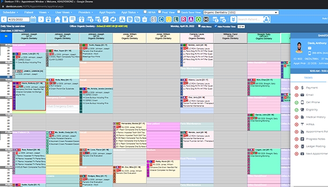Switch to seven-day calendar view icon
This screenshot has width=328, height=187.
98,20
